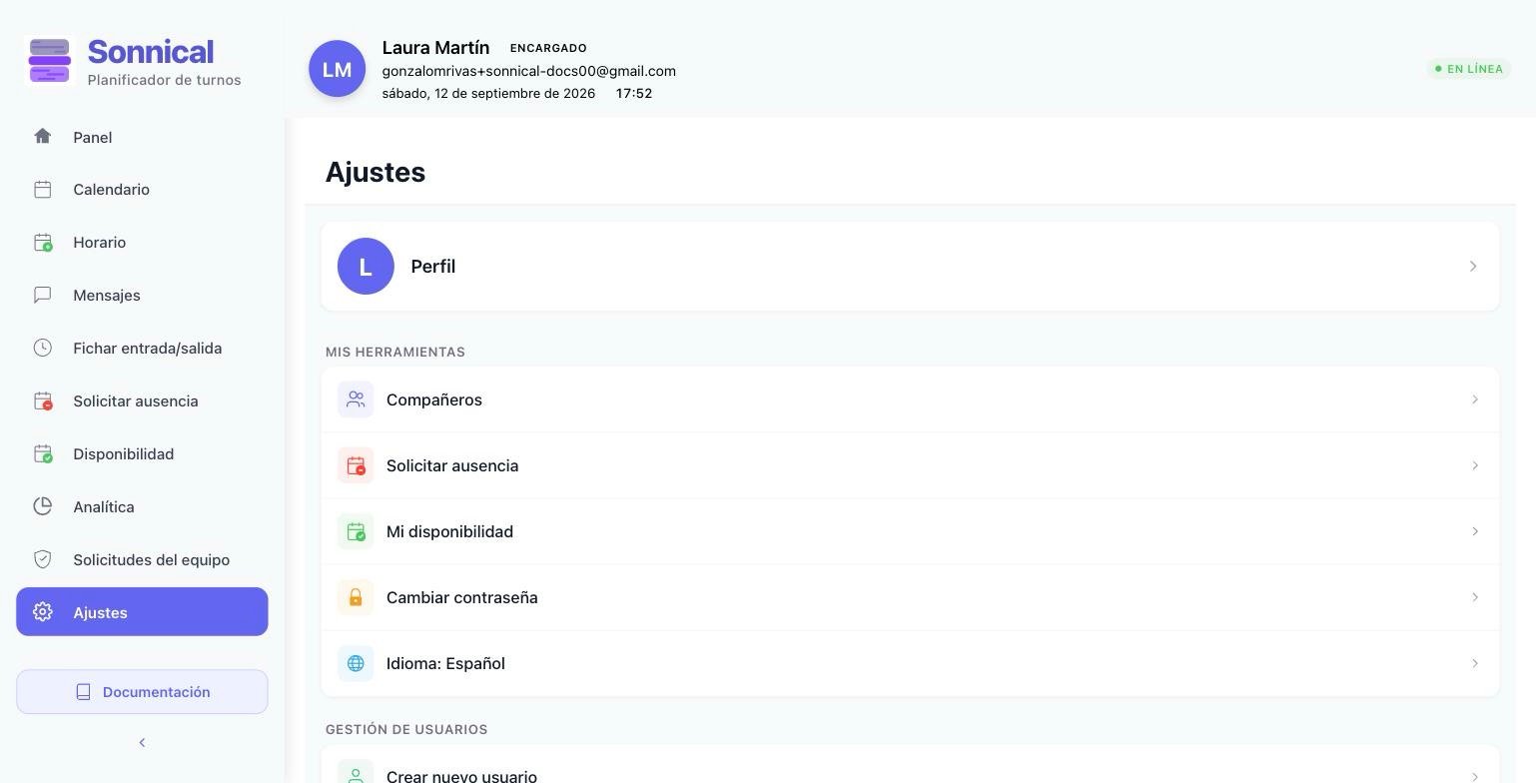Click the Mi disponibilidad calendar icon
The image size is (1536, 783).
(x=356, y=531)
